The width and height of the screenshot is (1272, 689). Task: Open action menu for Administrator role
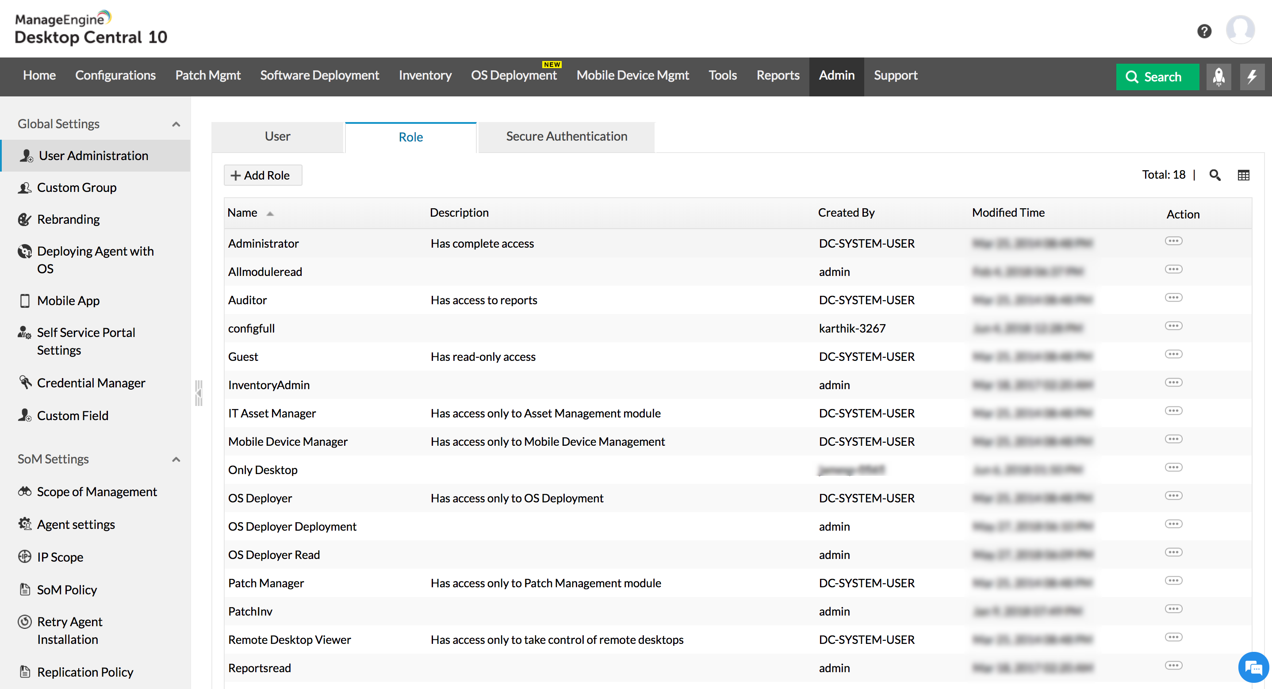point(1173,241)
